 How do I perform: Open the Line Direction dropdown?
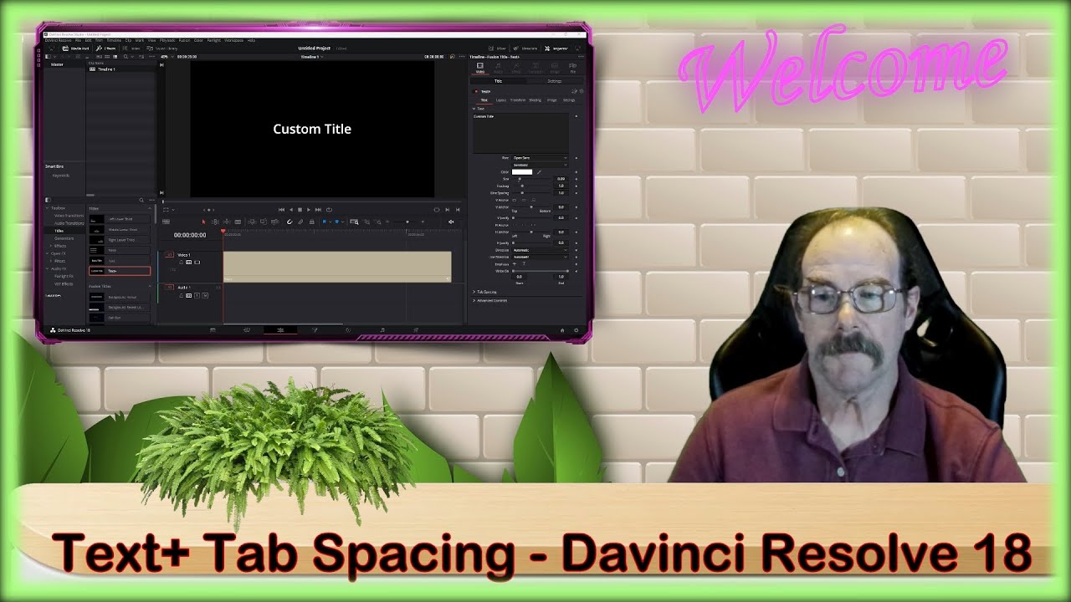pyautogui.click(x=540, y=257)
